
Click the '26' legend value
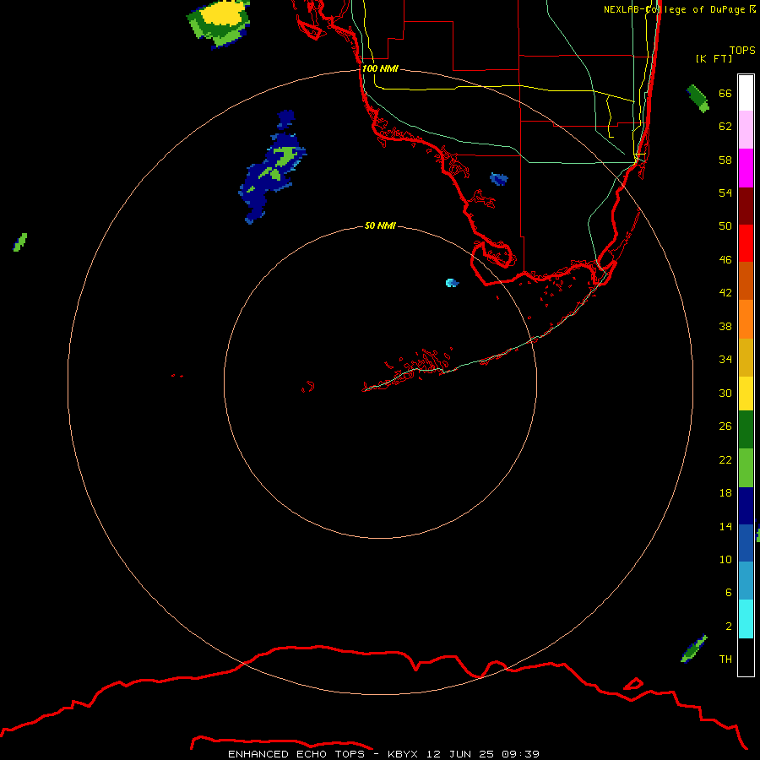tap(725, 426)
